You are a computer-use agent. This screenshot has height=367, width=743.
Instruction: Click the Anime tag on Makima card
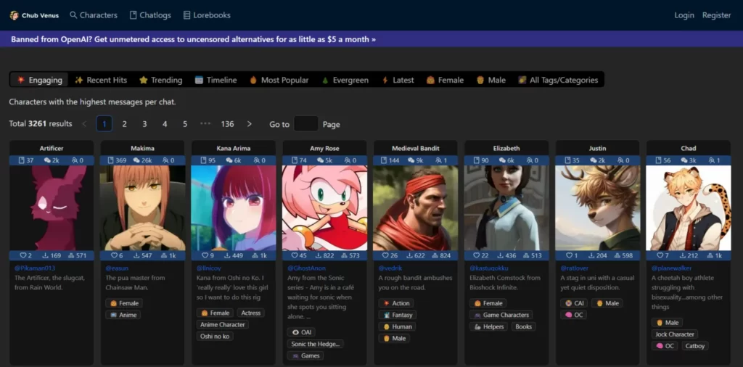(123, 315)
